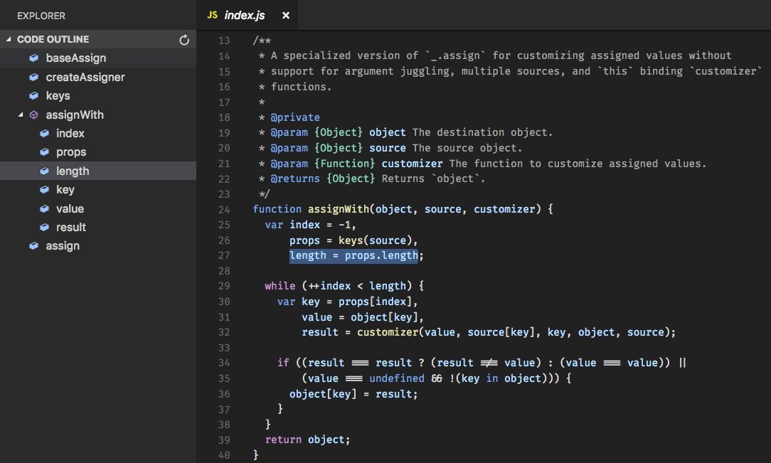The height and width of the screenshot is (463, 771).
Task: Click 'return object;' on line 39
Action: (307, 440)
